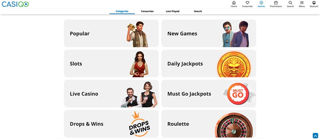Screen dimensions: 320x139
Task: Open the Popular games category
Action: click(x=111, y=34)
